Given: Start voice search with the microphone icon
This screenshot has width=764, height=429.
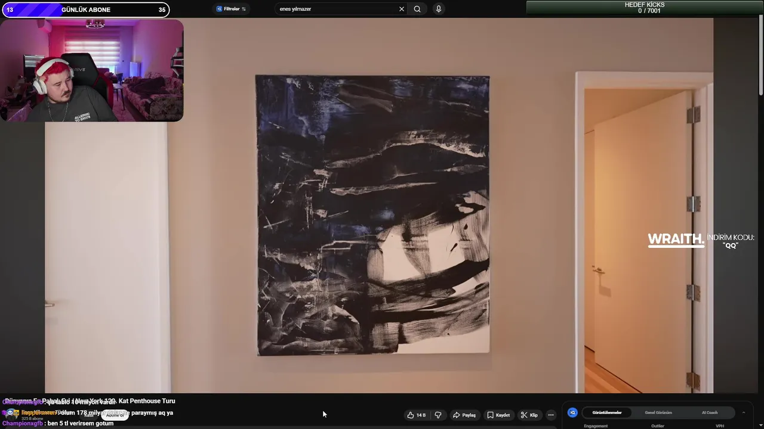Looking at the screenshot, I should tap(439, 9).
